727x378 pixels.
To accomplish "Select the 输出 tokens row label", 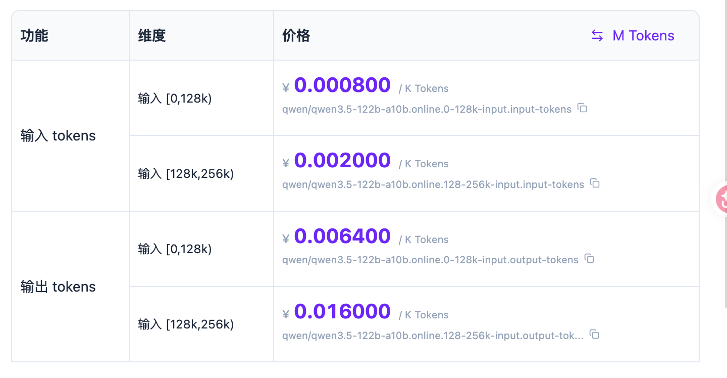I will [x=58, y=287].
